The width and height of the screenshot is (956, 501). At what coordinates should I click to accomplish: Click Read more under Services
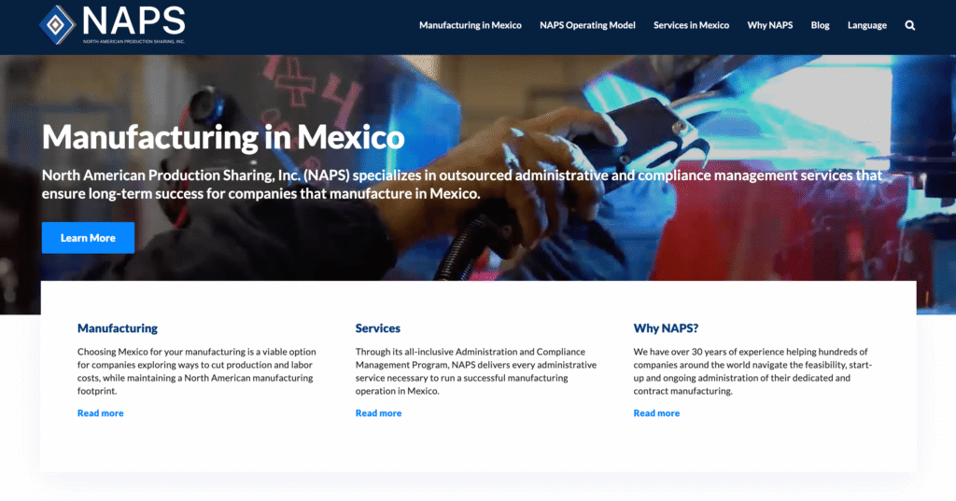[x=379, y=413]
